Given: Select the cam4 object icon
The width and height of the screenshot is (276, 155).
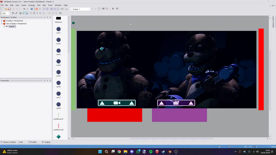Looking at the screenshot, I should [x=59, y=61].
